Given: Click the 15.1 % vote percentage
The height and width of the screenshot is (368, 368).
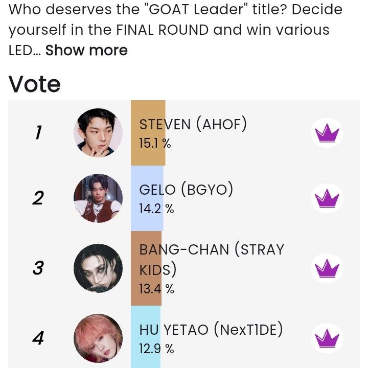Looking at the screenshot, I should click(155, 144).
